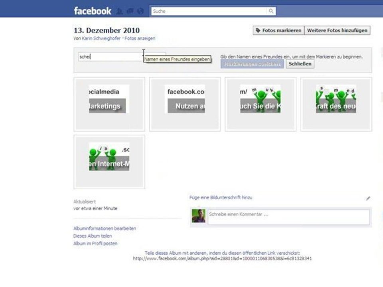
Task: Open Albuminformationen bearbeiten link
Action: pos(105,228)
